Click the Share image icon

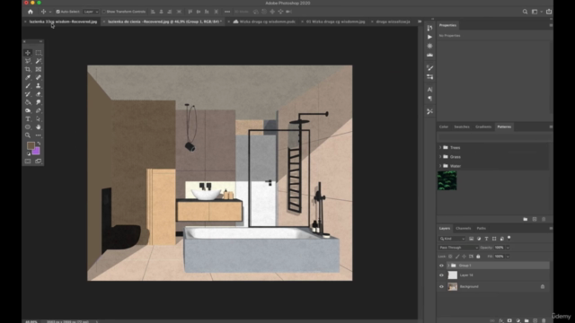(x=549, y=12)
